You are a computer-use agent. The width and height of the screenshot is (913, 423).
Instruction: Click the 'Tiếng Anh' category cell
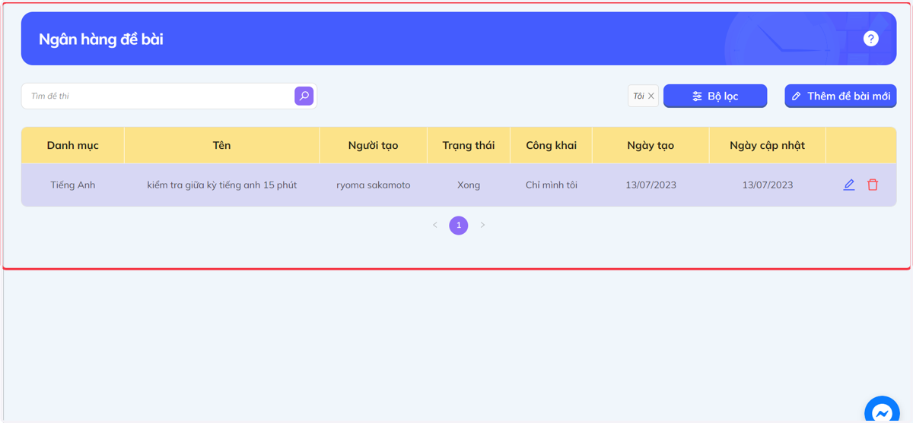pos(73,185)
